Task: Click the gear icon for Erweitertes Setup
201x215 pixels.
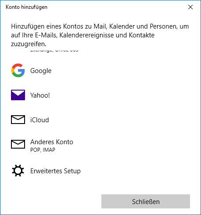Action: click(x=18, y=171)
